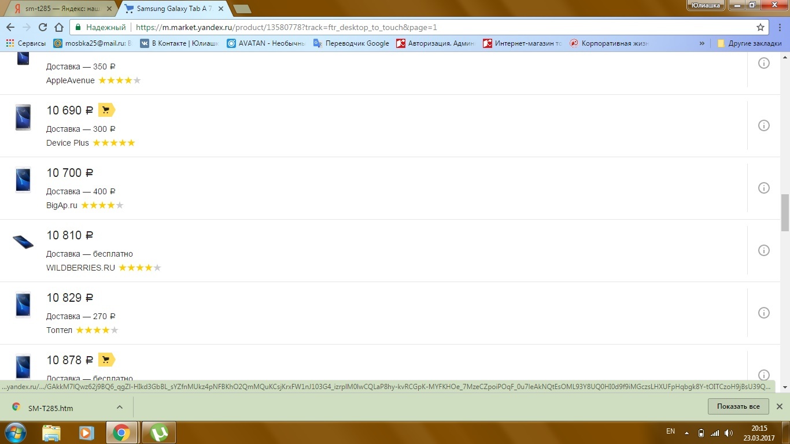Open the Другие закладки folder
The width and height of the screenshot is (790, 444).
pos(749,43)
